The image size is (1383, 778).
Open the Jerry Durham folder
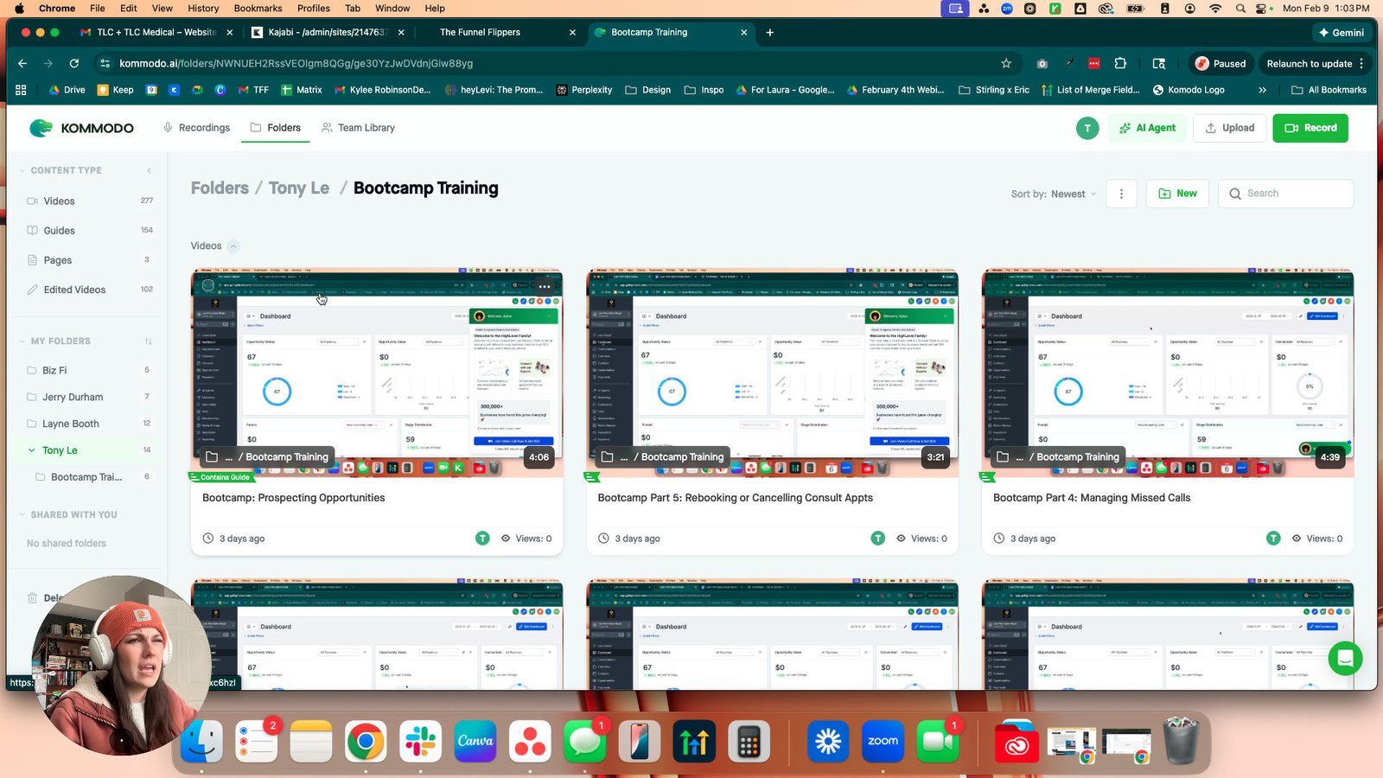89,397
